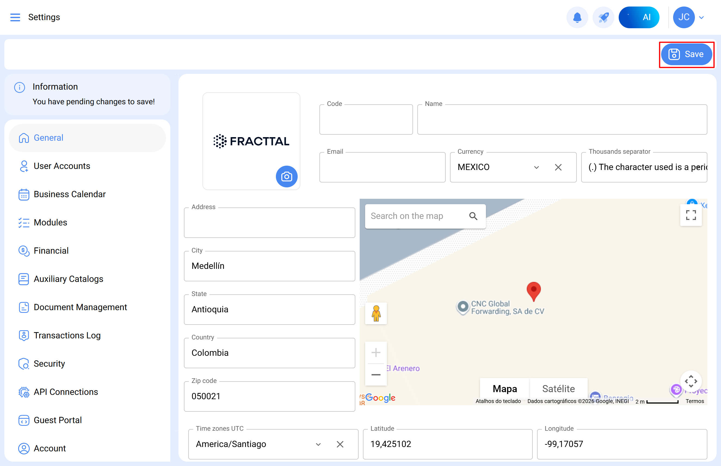721x466 pixels.
Task: Click the rocket icon in header
Action: (x=603, y=17)
